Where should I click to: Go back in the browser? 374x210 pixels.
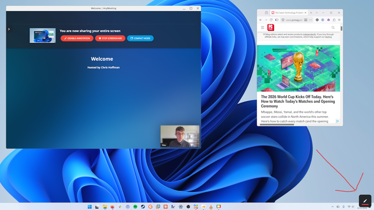261,20
